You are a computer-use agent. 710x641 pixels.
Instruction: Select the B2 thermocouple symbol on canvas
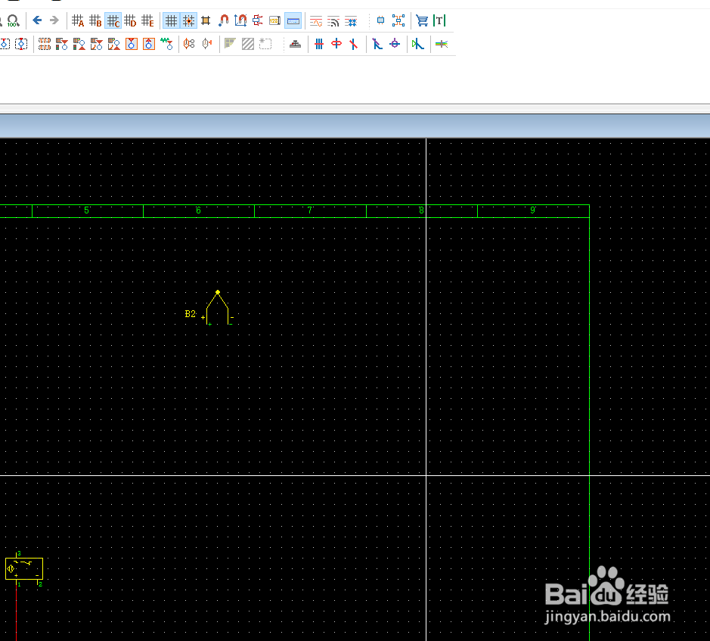coord(218,308)
